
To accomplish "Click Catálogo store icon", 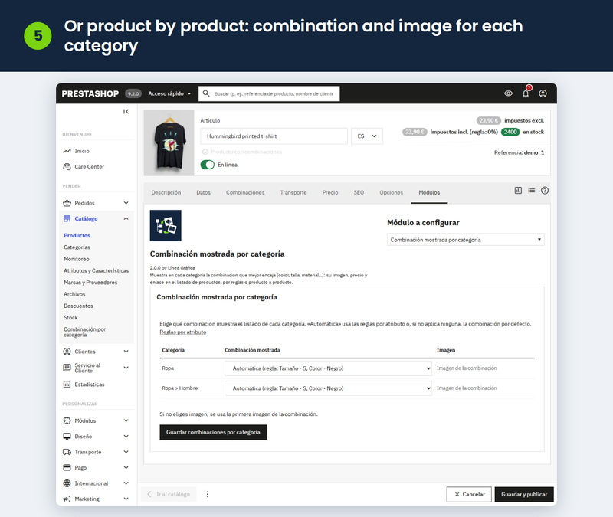I will (x=67, y=218).
